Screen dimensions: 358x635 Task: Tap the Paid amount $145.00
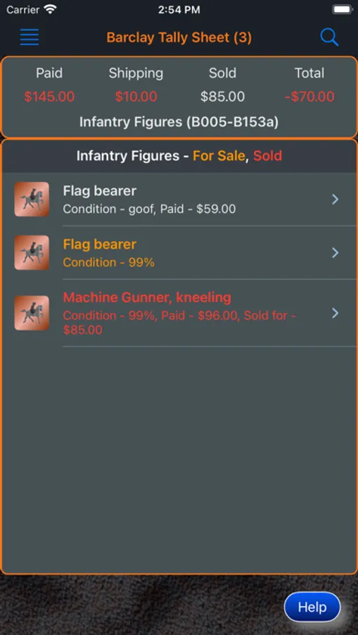(x=49, y=97)
